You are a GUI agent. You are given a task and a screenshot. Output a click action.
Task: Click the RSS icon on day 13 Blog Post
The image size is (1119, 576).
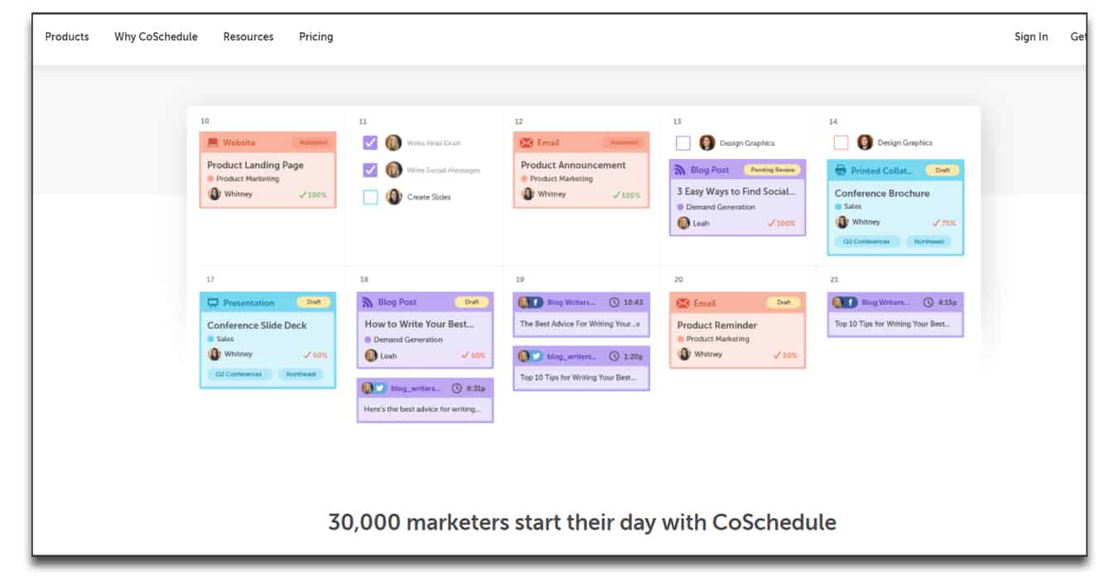tap(682, 170)
